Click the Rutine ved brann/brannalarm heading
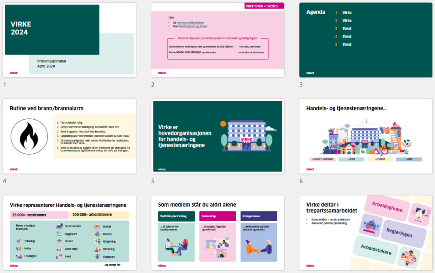Screen dimensions: 435x273 pos(47,108)
